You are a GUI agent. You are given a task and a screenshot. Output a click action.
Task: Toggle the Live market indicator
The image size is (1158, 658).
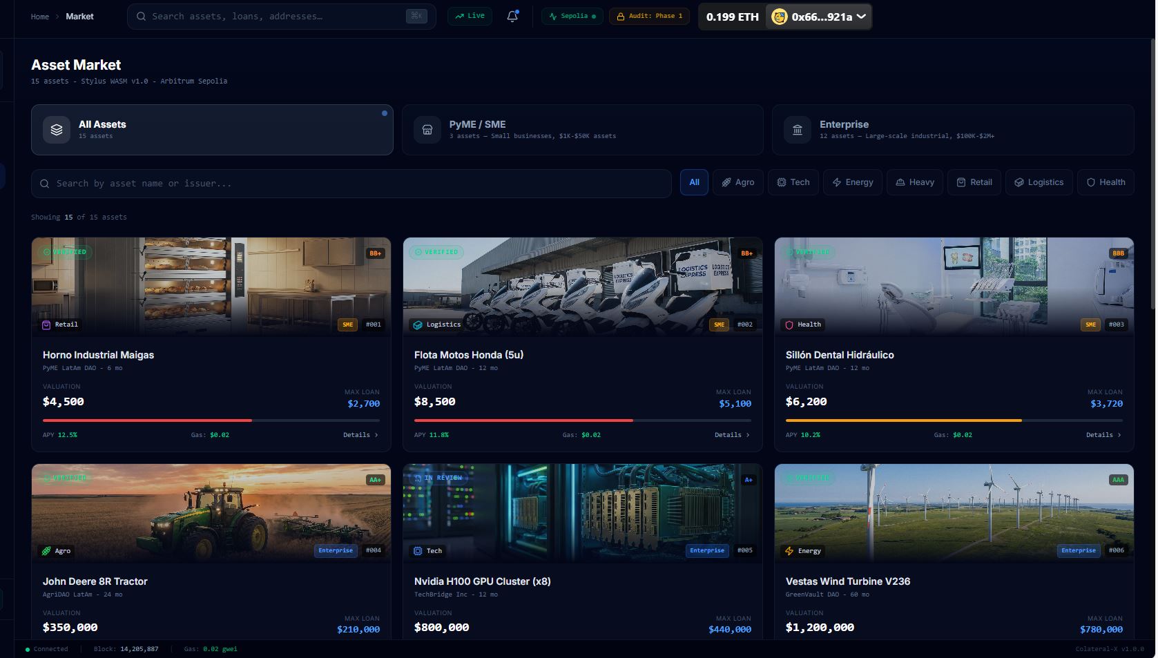pyautogui.click(x=470, y=16)
